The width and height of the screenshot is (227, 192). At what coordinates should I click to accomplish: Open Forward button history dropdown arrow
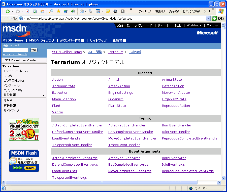coord(22,11)
